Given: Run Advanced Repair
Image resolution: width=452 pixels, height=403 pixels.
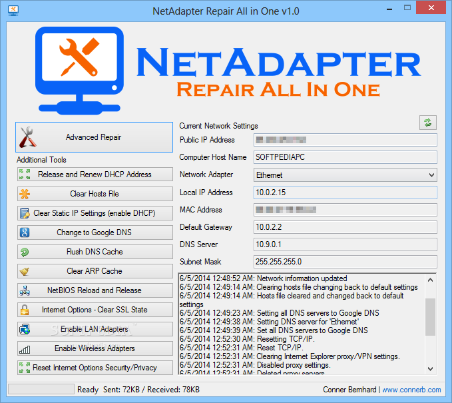Looking at the screenshot, I should click(x=94, y=137).
